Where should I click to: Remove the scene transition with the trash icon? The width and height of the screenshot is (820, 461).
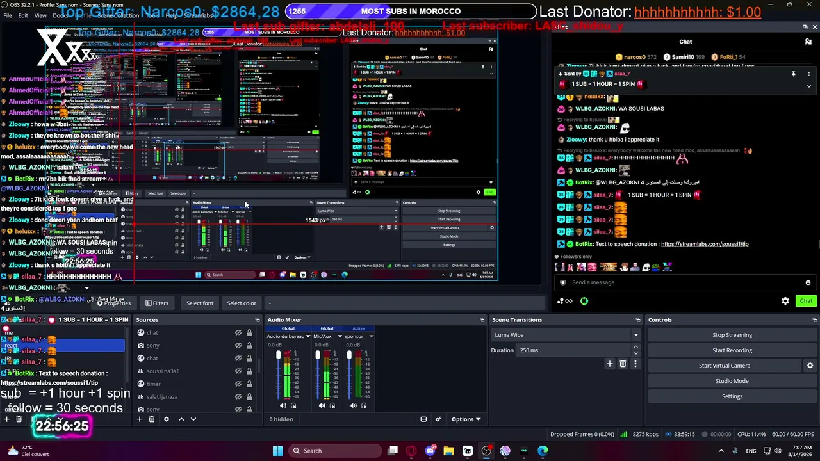623,364
